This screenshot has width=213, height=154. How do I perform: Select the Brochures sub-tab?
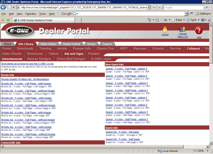tap(35, 54)
